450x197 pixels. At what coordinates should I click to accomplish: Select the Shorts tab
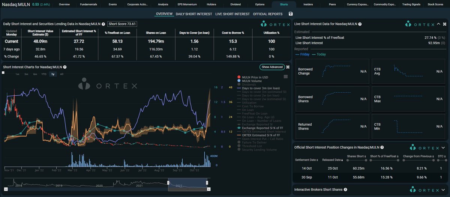(x=284, y=5)
